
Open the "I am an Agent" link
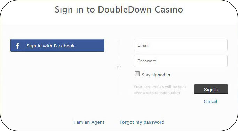click(89, 122)
